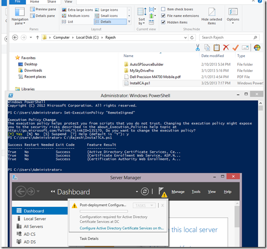Switch to Large icons layout

coord(107,10)
